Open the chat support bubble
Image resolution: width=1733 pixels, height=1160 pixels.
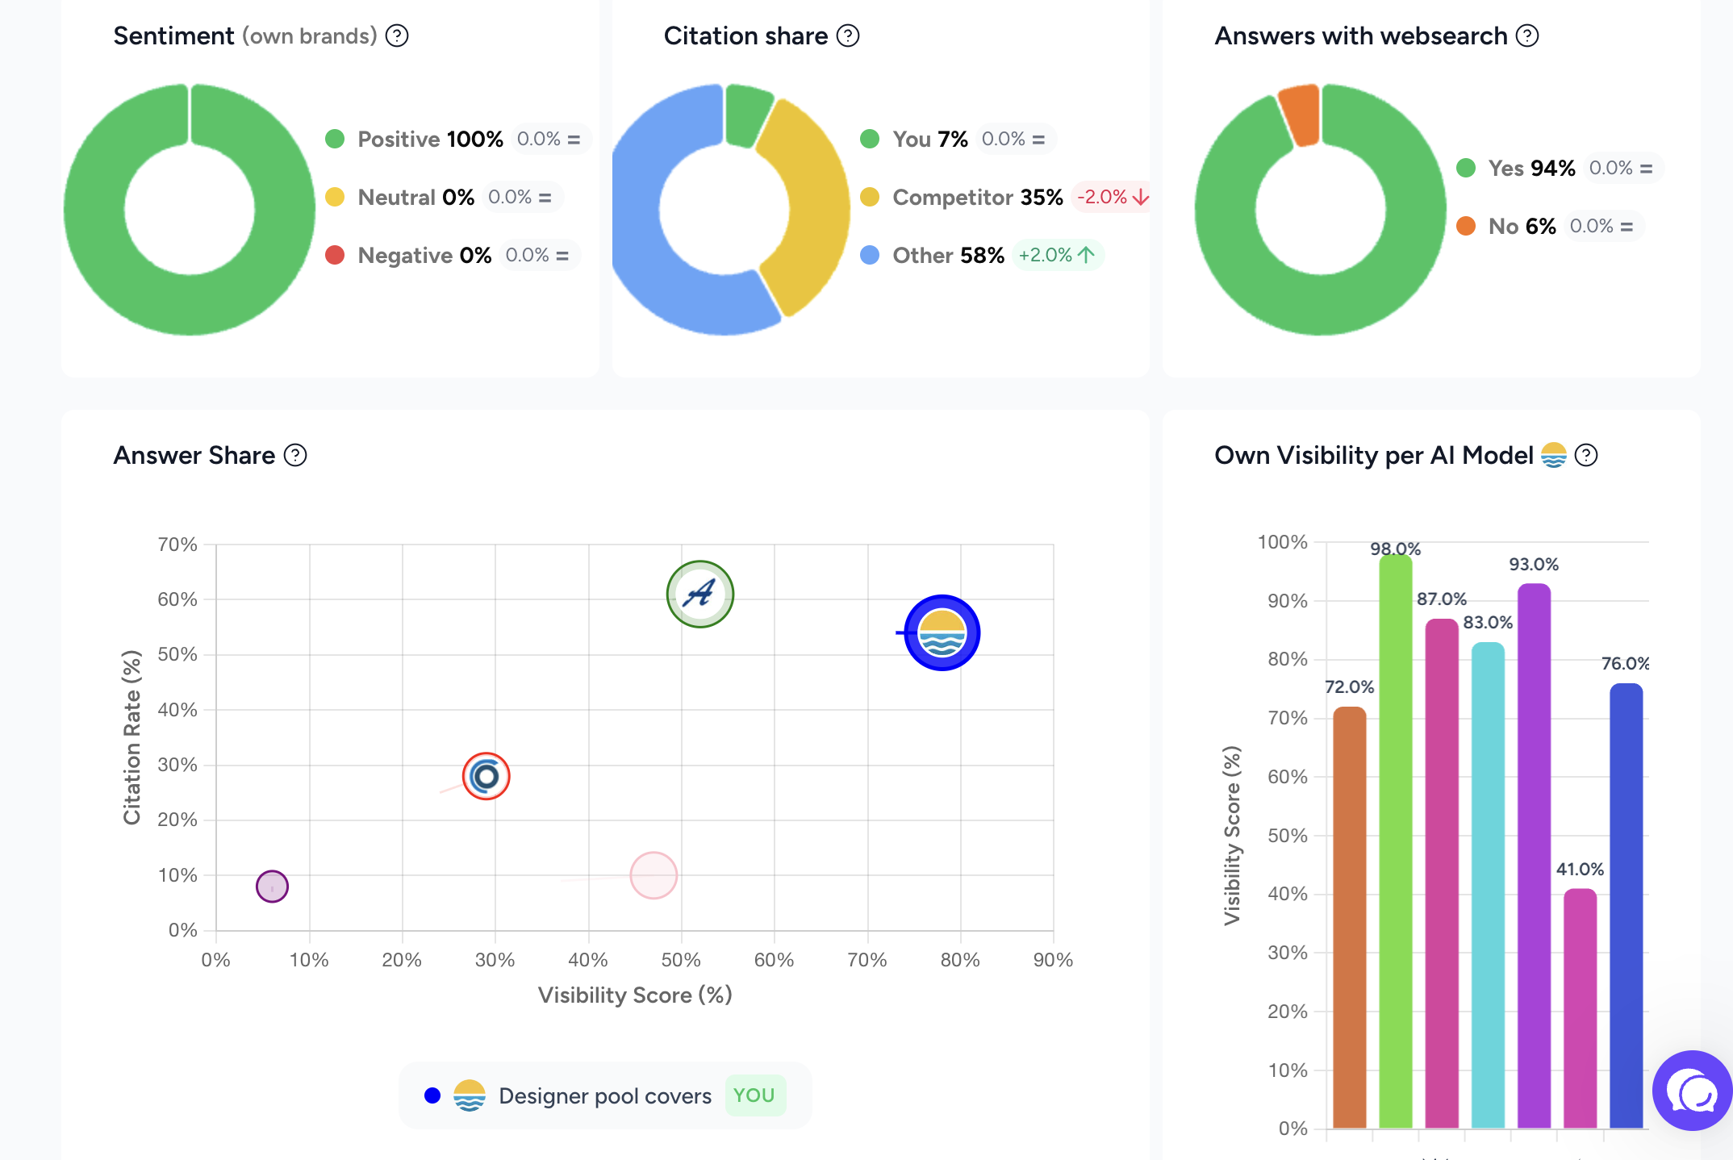coord(1693,1091)
